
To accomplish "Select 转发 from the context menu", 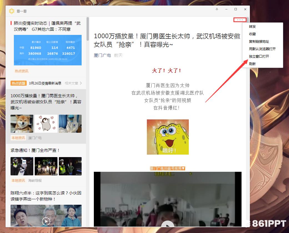I will 252,27.
